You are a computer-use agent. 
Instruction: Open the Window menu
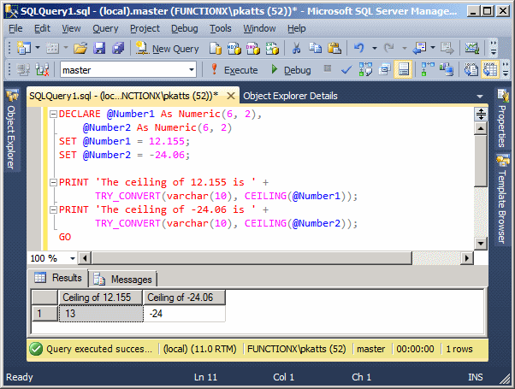259,29
